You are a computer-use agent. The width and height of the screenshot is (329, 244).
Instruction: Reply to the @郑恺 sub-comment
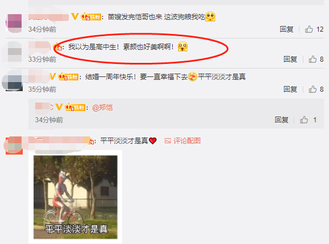pos(282,120)
